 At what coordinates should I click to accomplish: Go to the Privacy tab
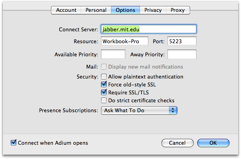tap(153, 10)
